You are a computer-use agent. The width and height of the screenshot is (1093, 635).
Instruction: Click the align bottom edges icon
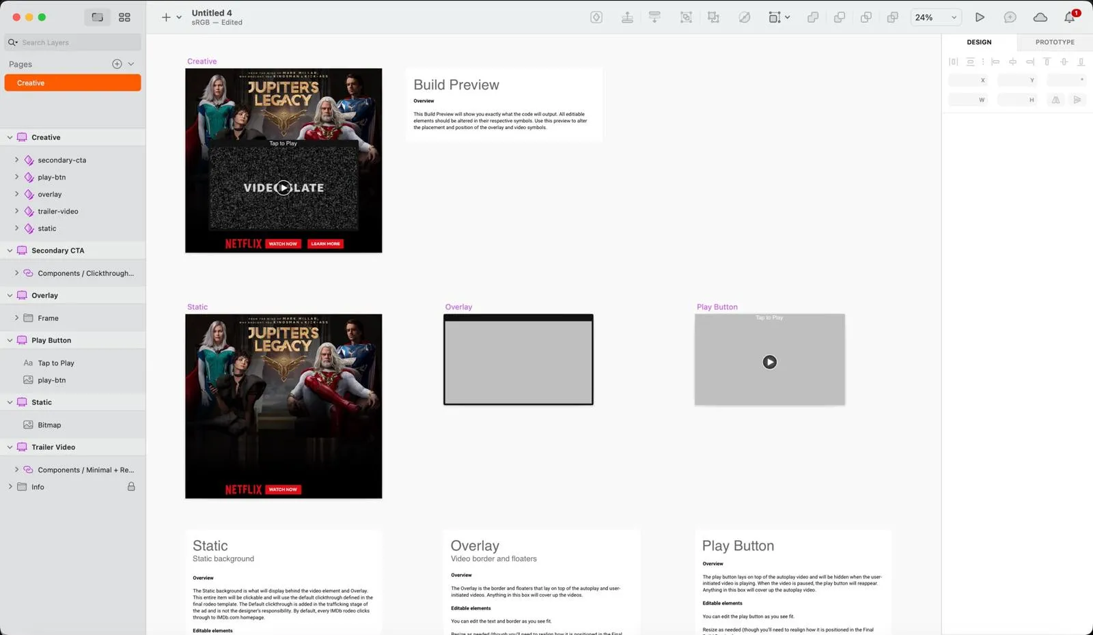coord(1081,61)
